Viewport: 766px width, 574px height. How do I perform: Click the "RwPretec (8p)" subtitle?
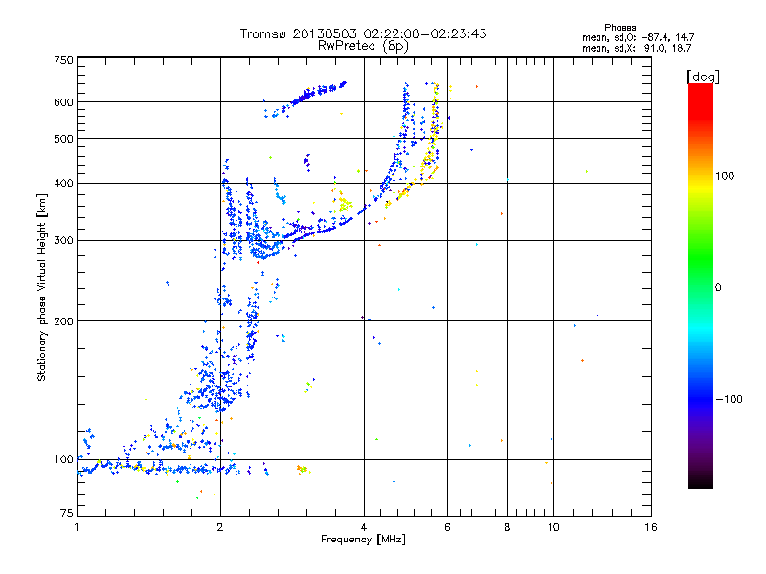click(363, 46)
